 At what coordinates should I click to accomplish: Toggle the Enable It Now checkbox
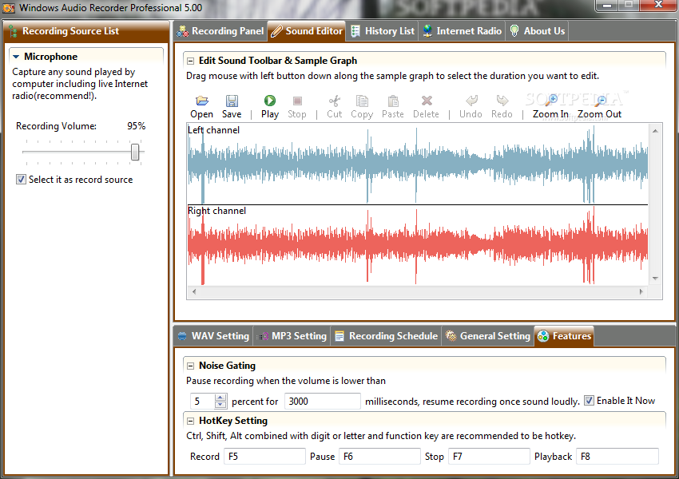coord(589,401)
